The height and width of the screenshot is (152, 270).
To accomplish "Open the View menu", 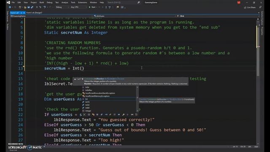I will coord(26,3).
